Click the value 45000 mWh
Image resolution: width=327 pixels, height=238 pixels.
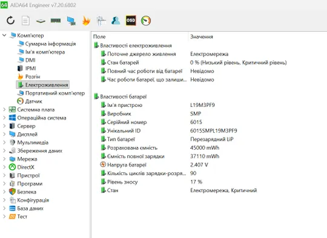pyautogui.click(x=205, y=148)
